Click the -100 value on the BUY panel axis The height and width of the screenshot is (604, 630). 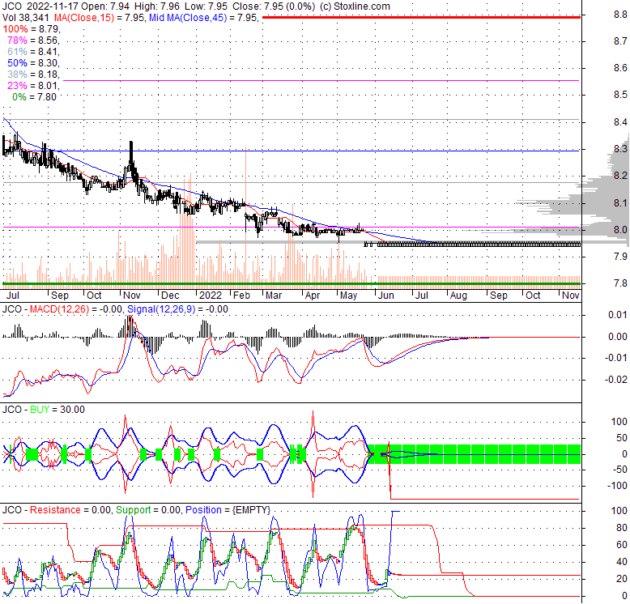tap(617, 486)
